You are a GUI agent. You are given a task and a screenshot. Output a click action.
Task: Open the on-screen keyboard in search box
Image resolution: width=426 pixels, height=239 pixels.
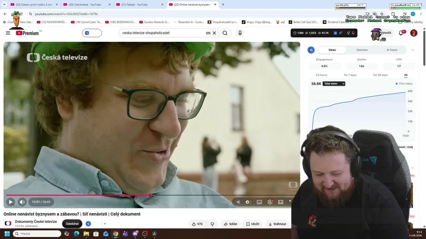tap(208, 33)
